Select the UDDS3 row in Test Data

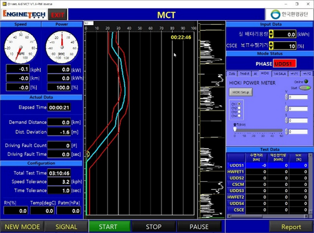pos(267,191)
